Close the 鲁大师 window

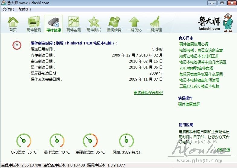click(232, 3)
